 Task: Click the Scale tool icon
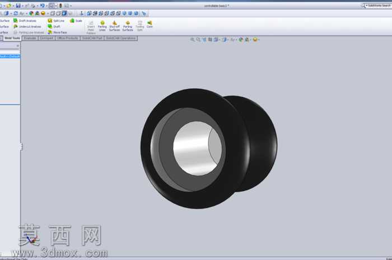pyautogui.click(x=72, y=21)
